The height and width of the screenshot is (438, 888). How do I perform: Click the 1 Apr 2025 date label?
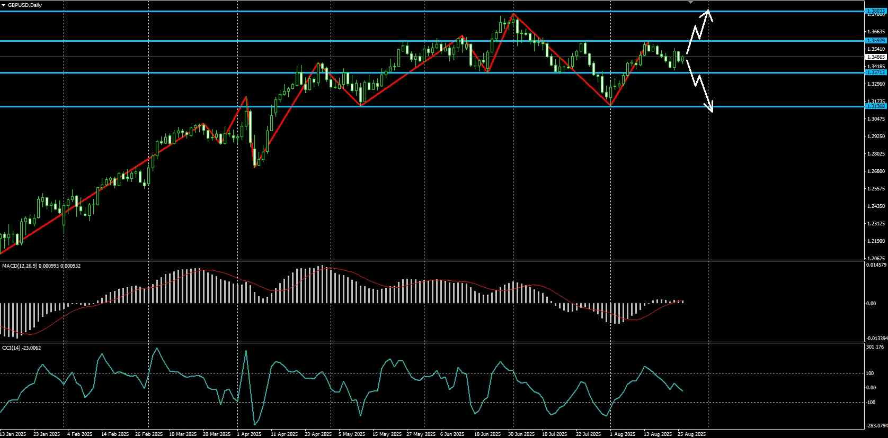pyautogui.click(x=250, y=434)
